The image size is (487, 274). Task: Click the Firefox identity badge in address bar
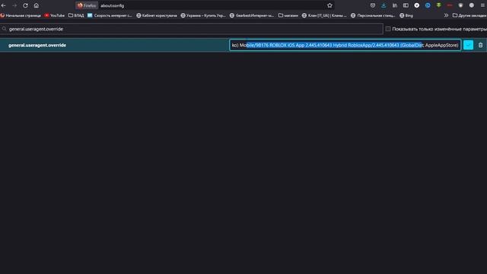[87, 5]
